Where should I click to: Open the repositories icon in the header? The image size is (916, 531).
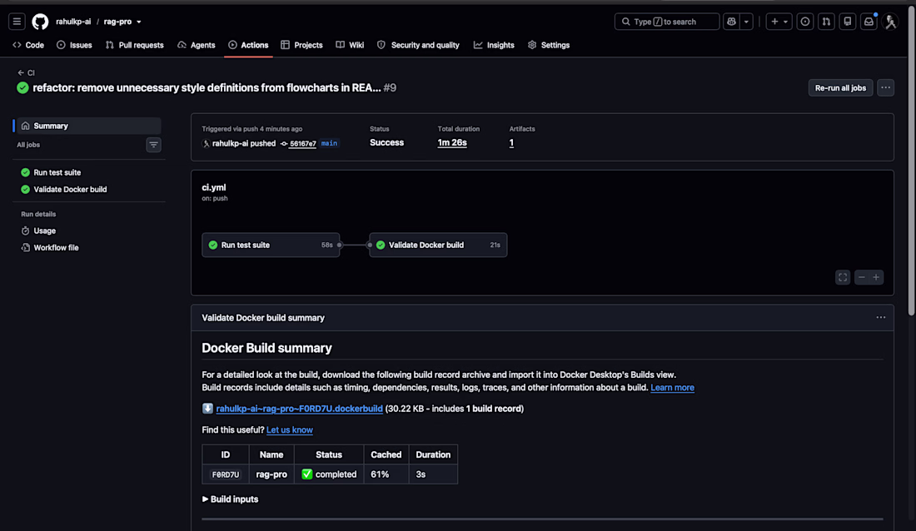point(848,22)
